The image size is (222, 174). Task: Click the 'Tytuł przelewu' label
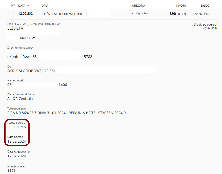[x=16, y=108]
